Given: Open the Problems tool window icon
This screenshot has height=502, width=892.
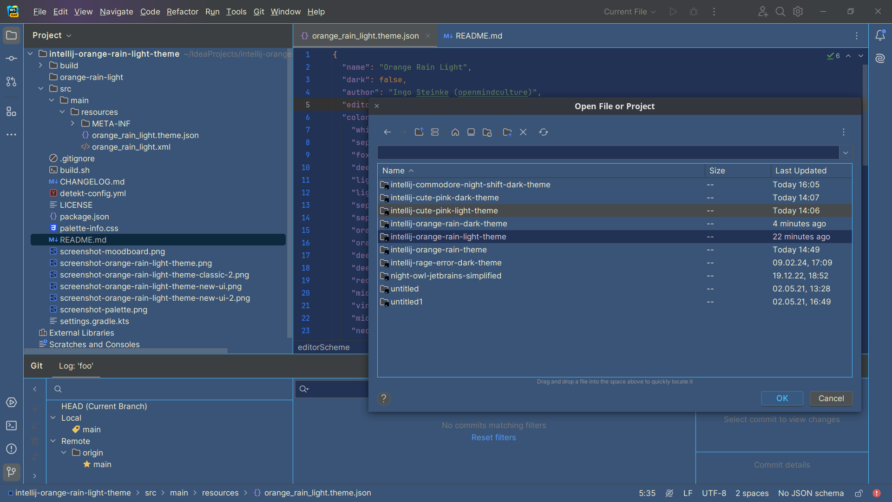Looking at the screenshot, I should [x=12, y=449].
